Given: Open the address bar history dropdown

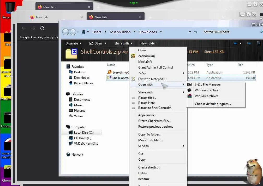Looking at the screenshot, I should (190, 32).
